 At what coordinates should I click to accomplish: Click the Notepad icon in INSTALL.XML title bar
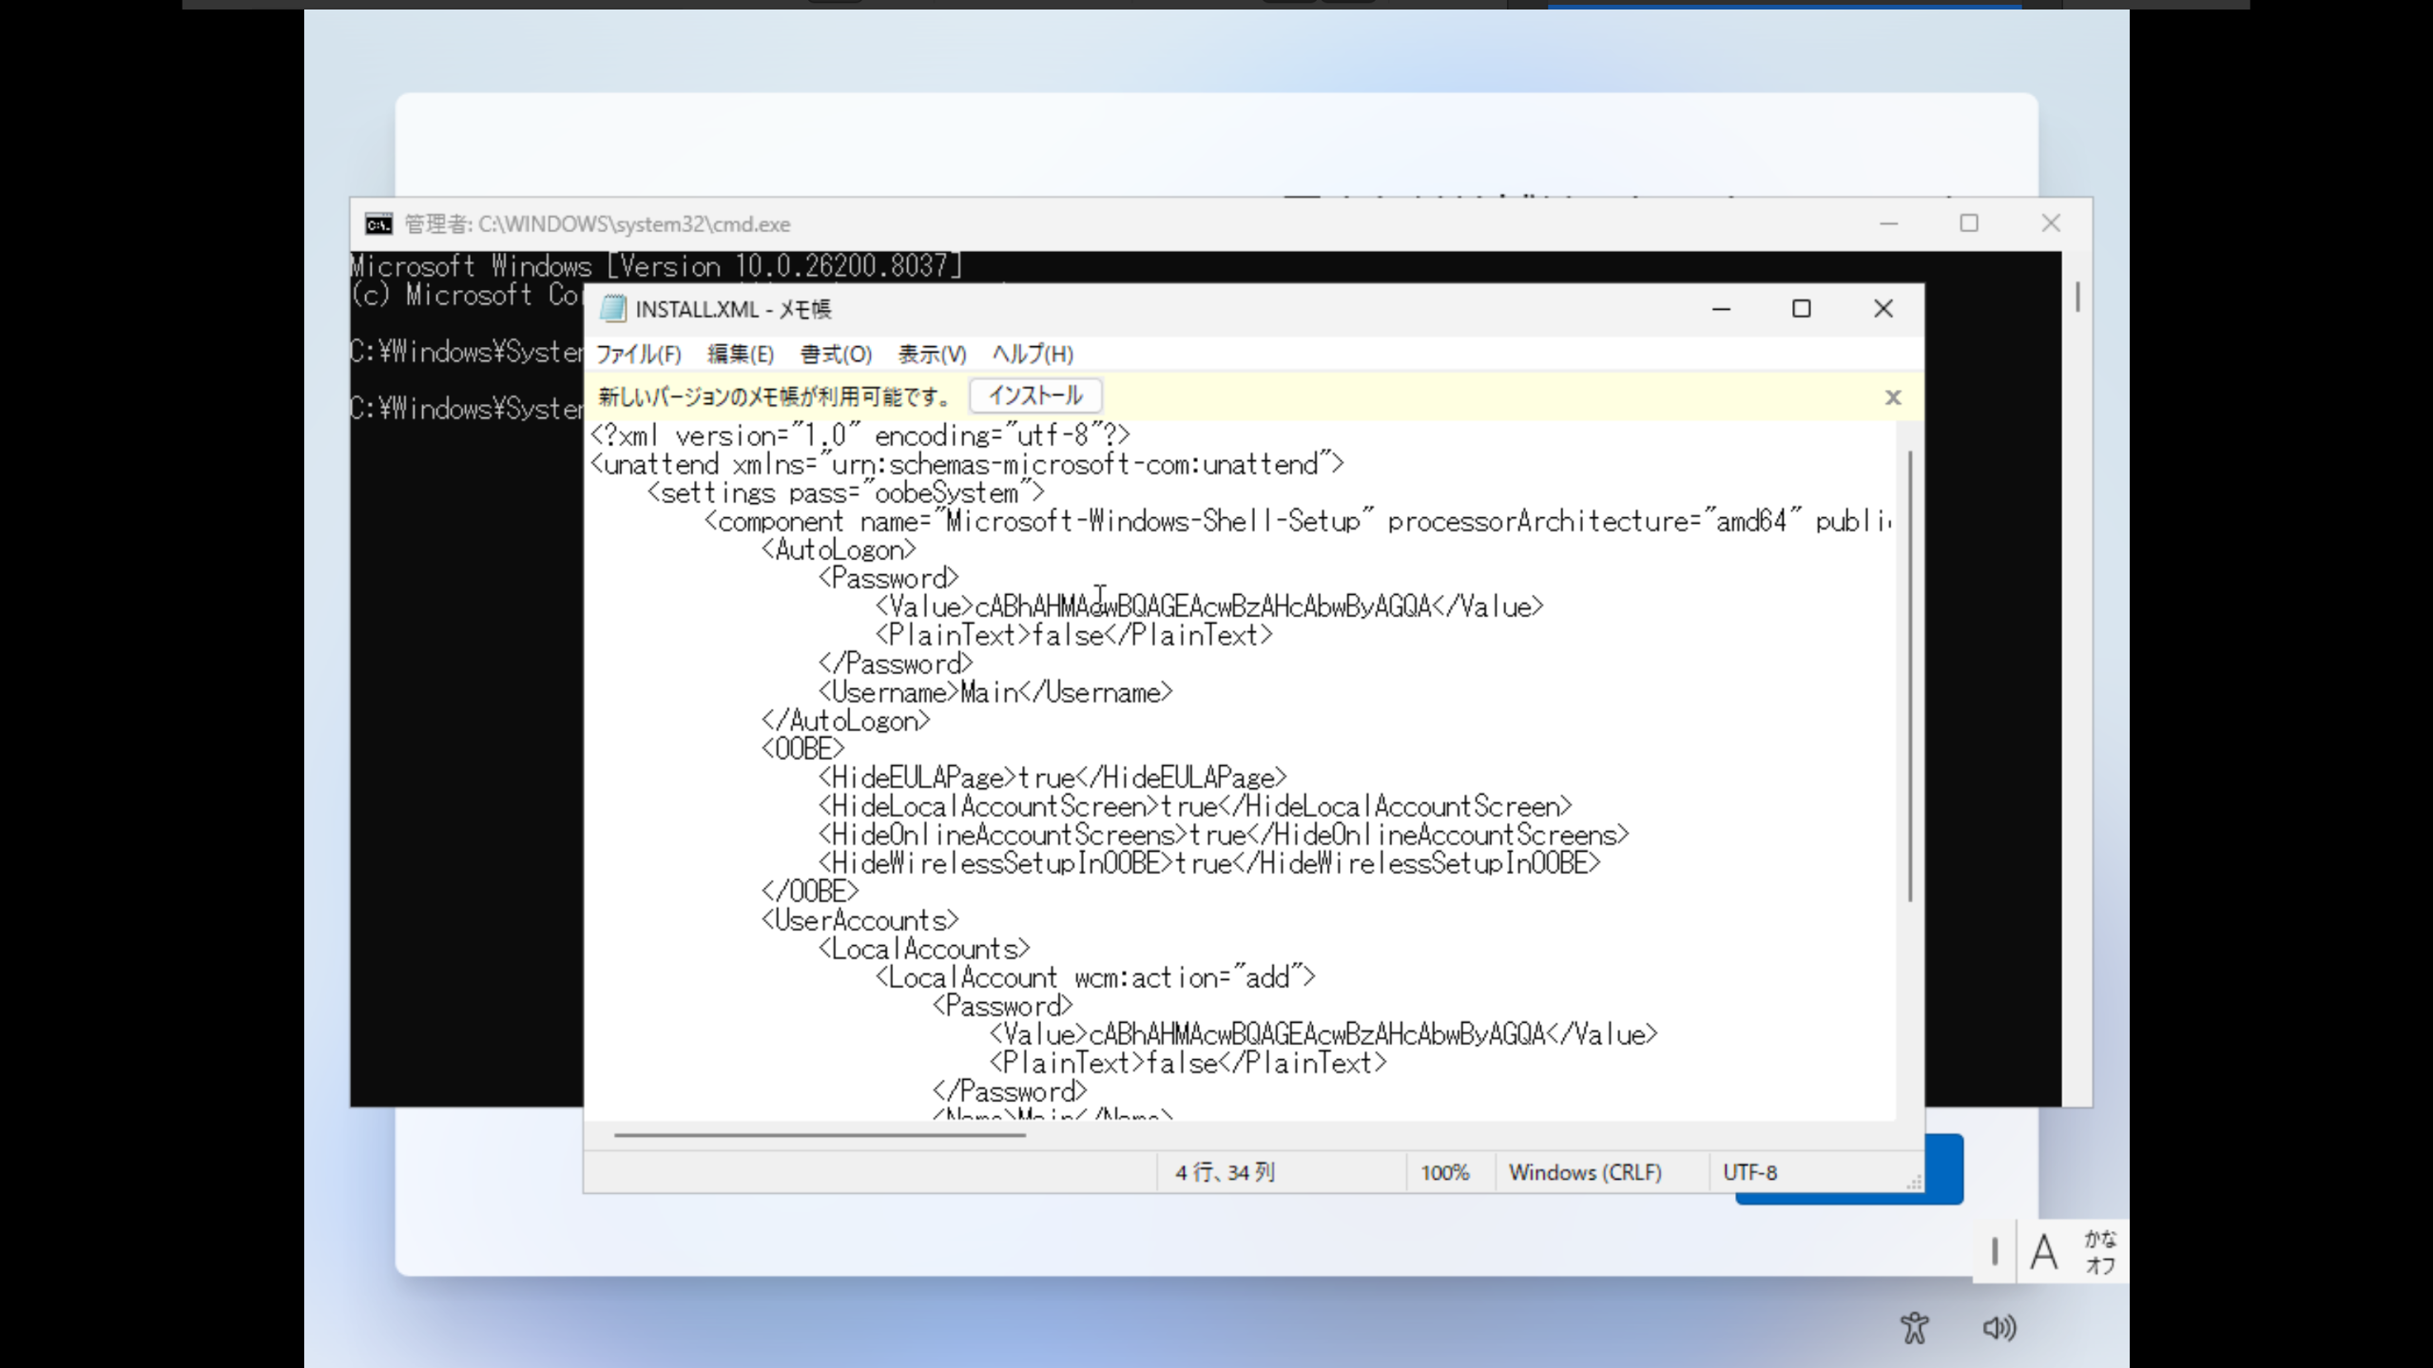(613, 309)
